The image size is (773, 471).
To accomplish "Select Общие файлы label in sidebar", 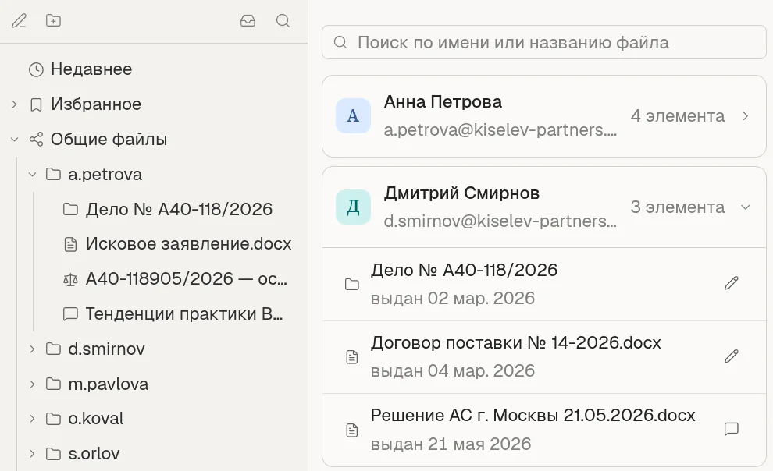I will pyautogui.click(x=109, y=140).
